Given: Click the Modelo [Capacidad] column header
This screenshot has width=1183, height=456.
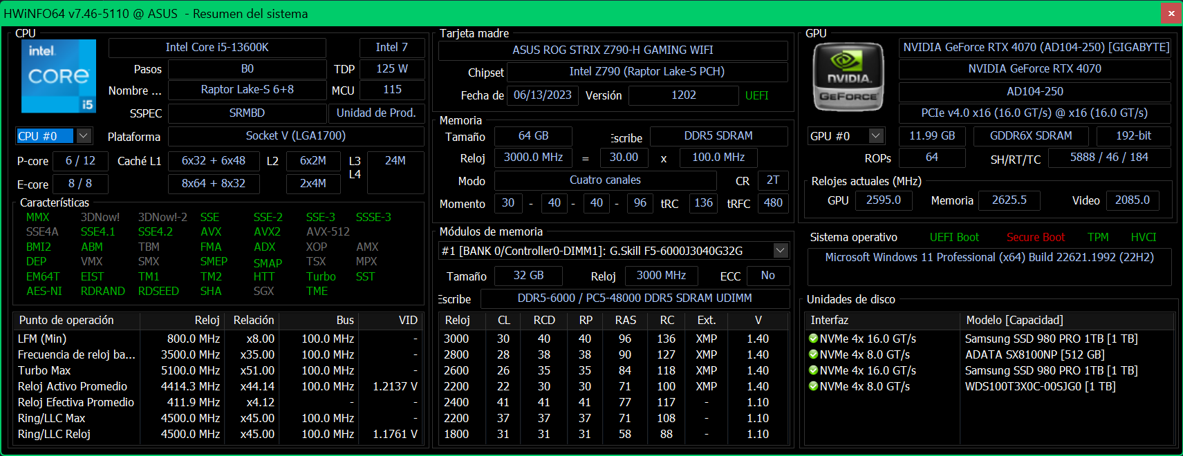Looking at the screenshot, I should 1068,321.
